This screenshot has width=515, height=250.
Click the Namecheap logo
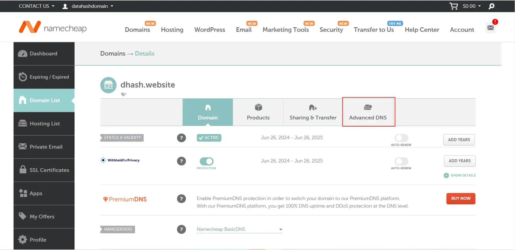coord(52,27)
